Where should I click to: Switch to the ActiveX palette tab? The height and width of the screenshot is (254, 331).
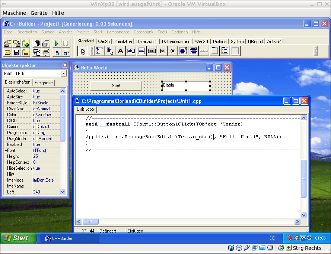tap(274, 42)
